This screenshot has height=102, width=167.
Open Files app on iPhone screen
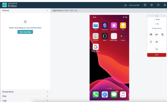pos(96,25)
